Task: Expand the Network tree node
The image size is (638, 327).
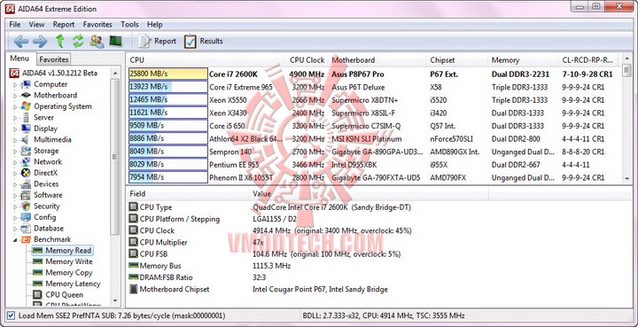Action: pyautogui.click(x=15, y=162)
